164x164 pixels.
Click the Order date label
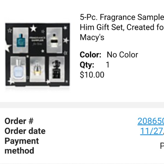click(x=25, y=131)
